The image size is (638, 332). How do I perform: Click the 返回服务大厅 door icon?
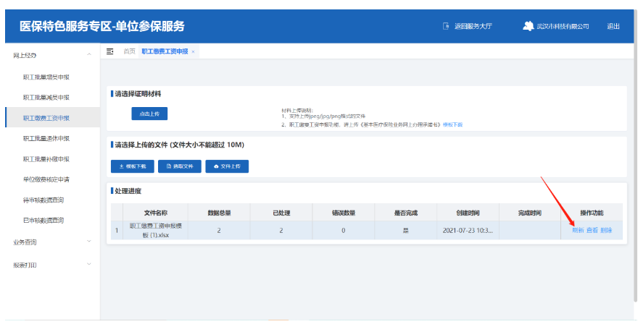pyautogui.click(x=446, y=27)
